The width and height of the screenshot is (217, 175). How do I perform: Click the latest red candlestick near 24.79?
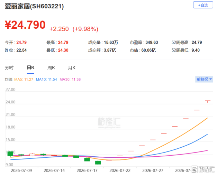pyautogui.click(x=208, y=101)
